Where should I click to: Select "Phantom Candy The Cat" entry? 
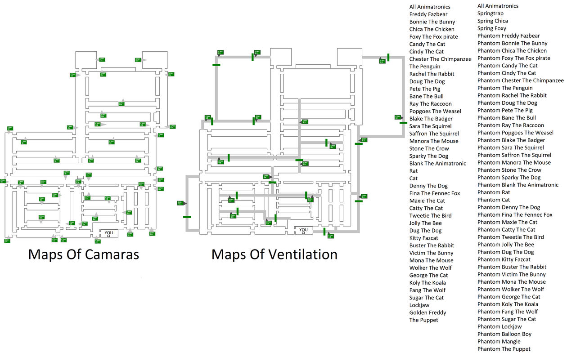coord(508,66)
